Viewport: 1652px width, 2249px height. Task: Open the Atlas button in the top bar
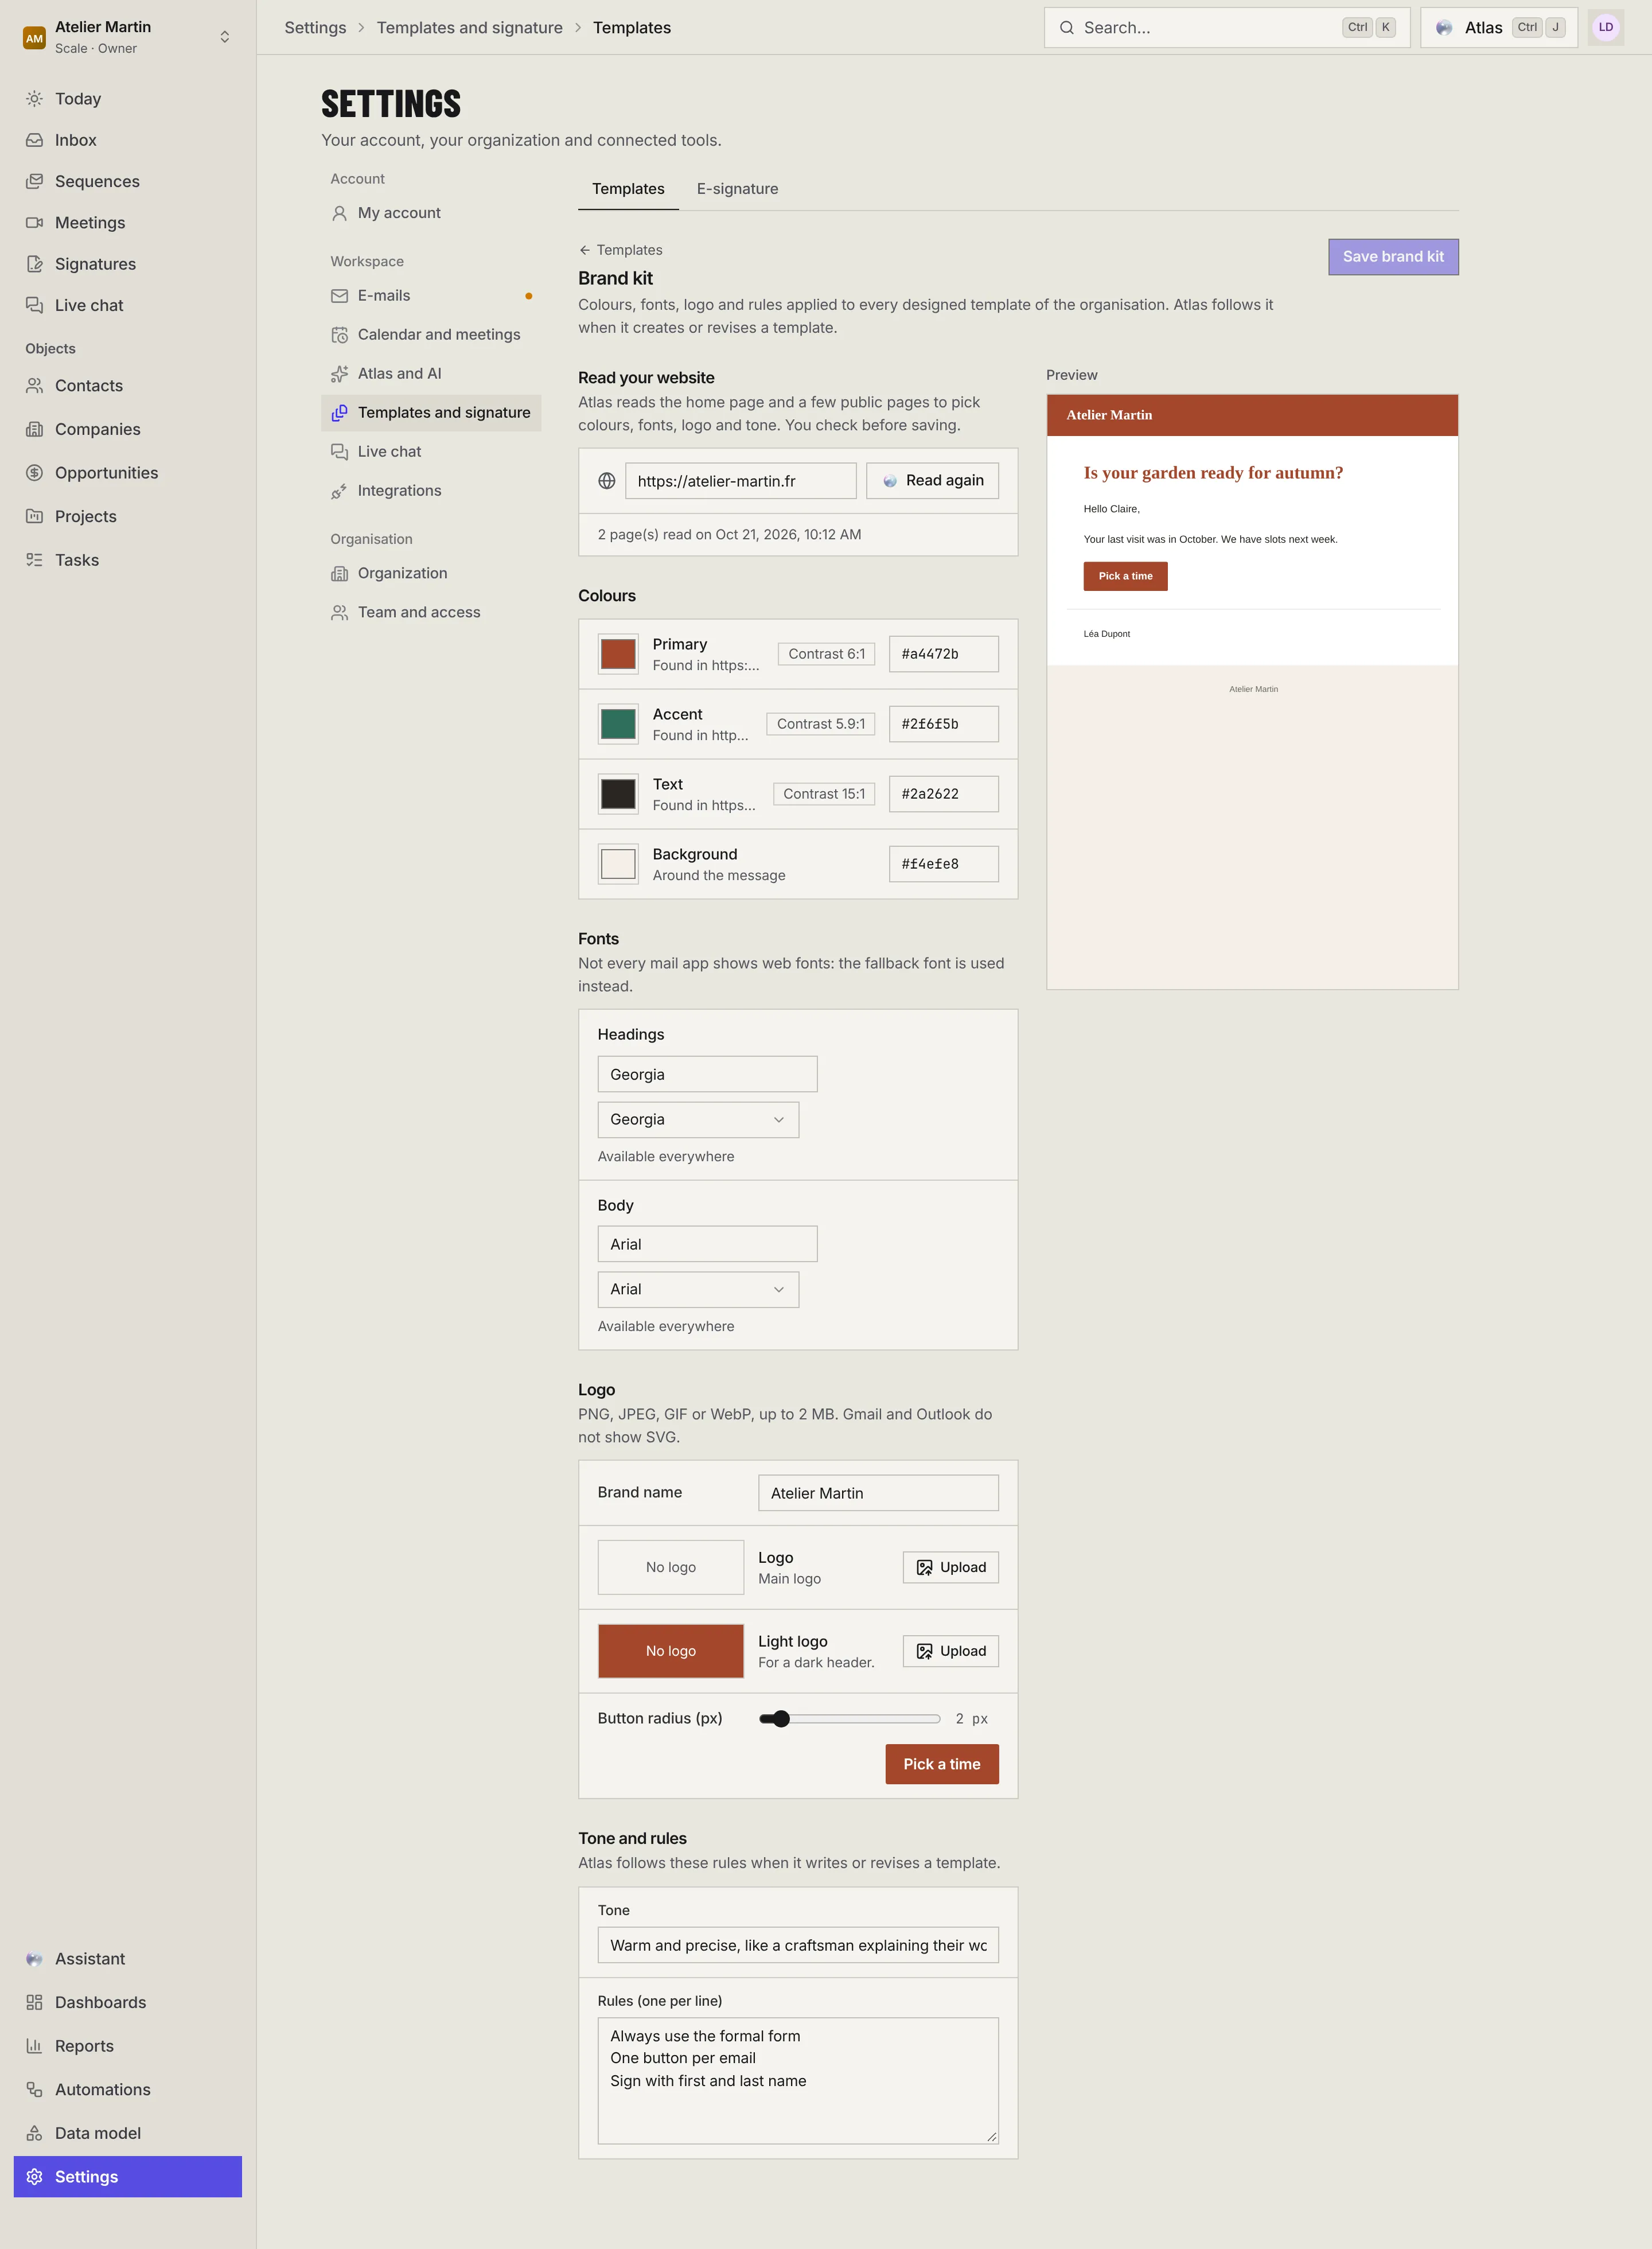1499,27
